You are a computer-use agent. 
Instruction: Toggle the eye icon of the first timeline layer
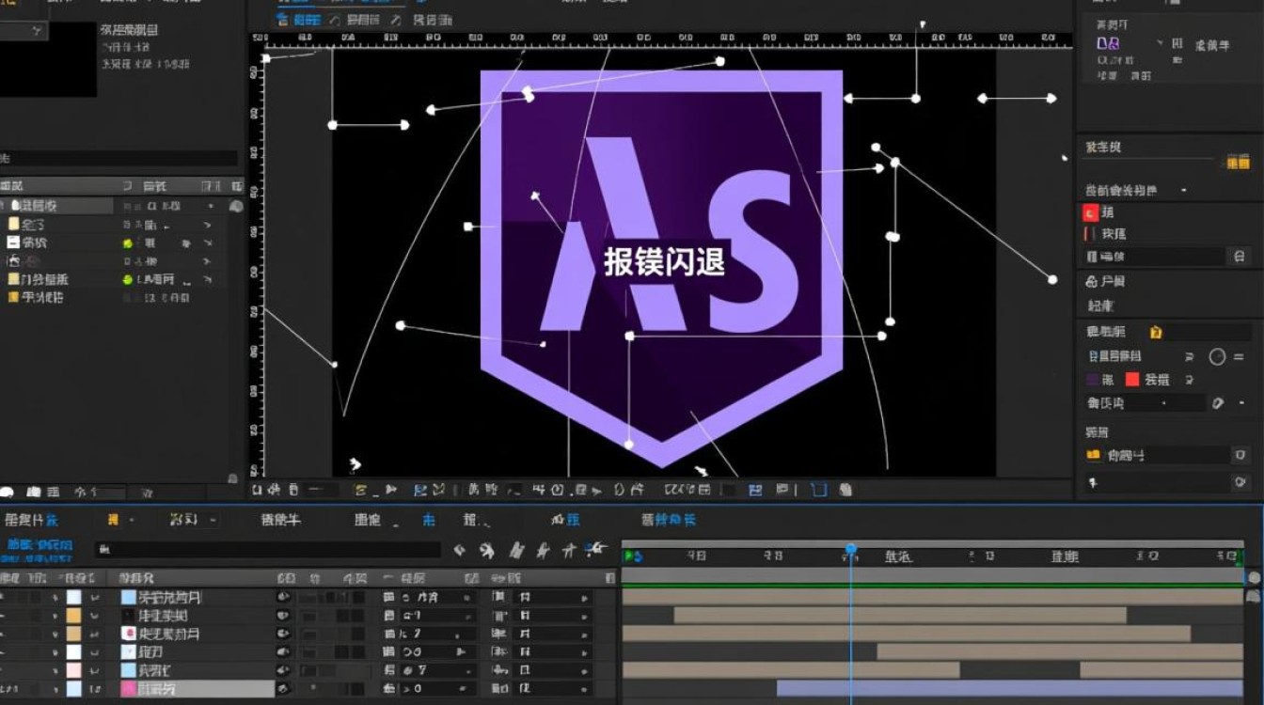tap(282, 597)
